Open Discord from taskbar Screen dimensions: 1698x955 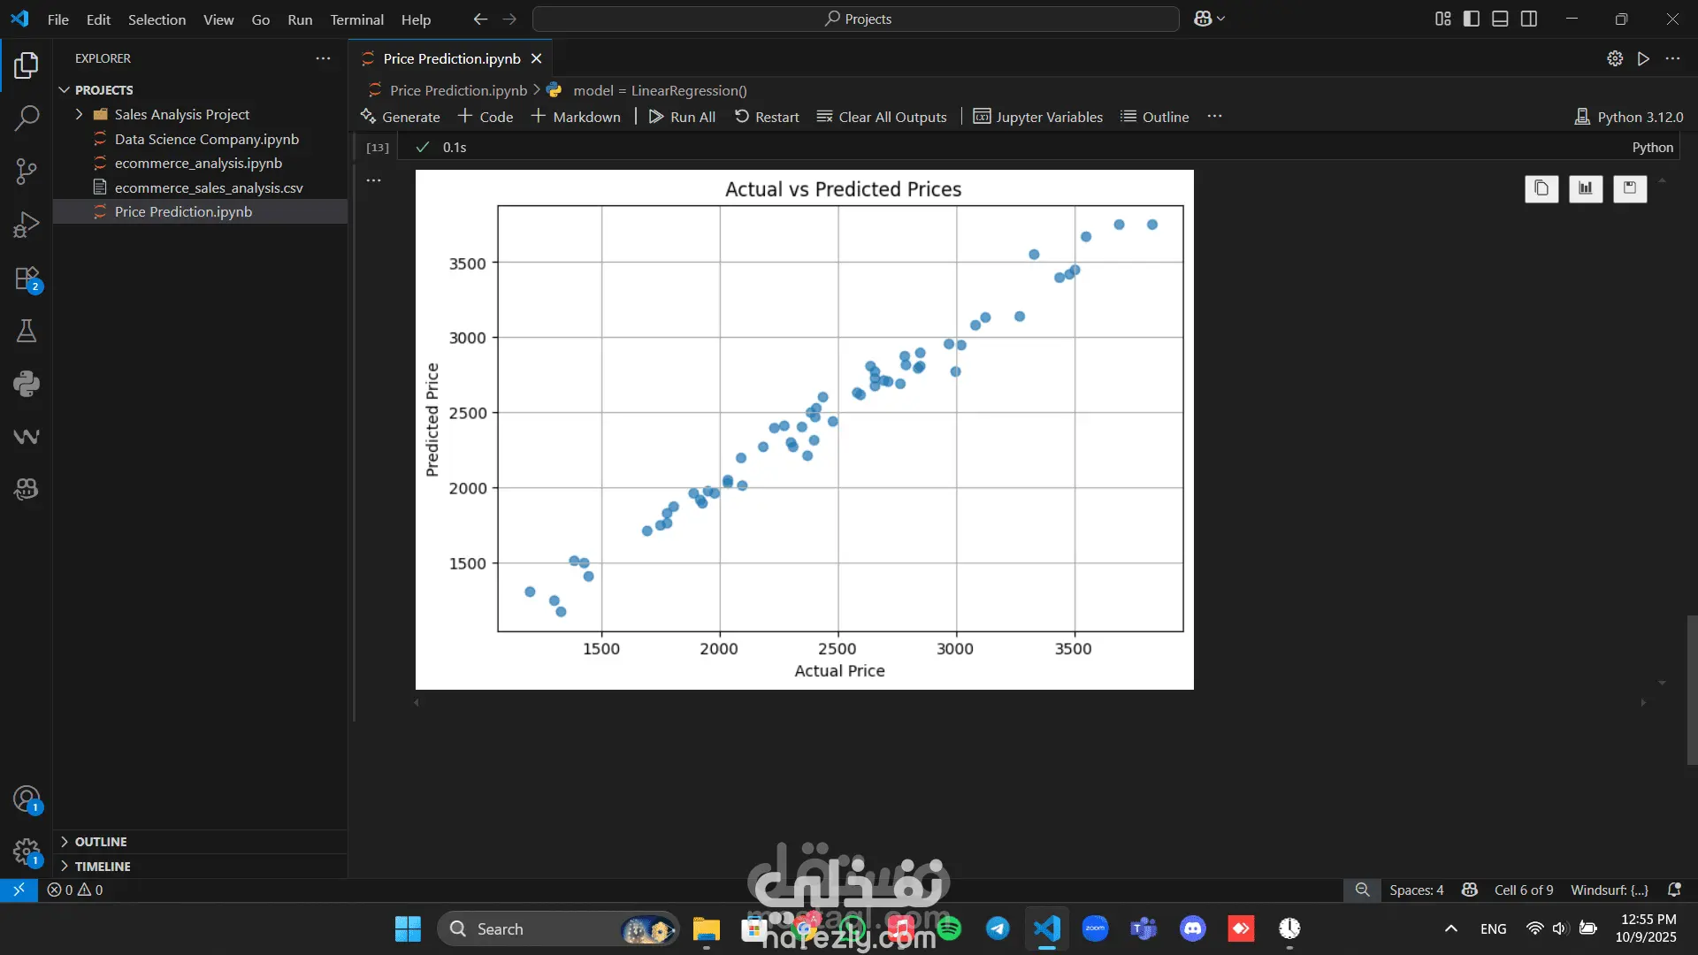tap(1193, 928)
